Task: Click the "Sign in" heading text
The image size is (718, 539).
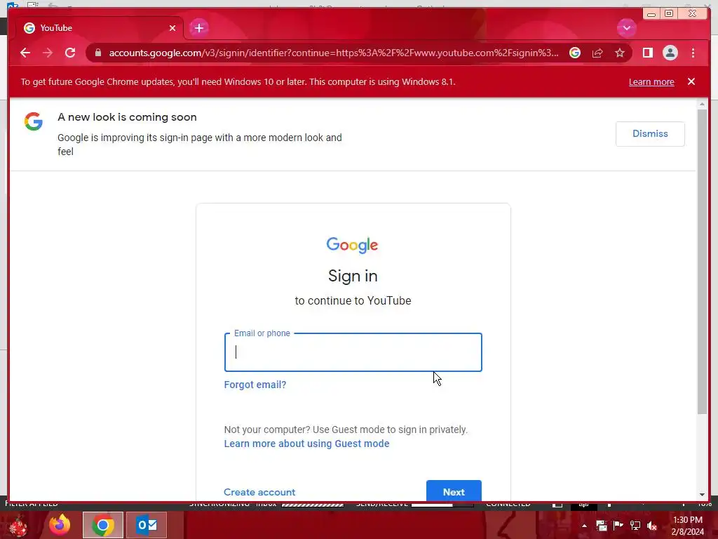Action: tap(353, 276)
